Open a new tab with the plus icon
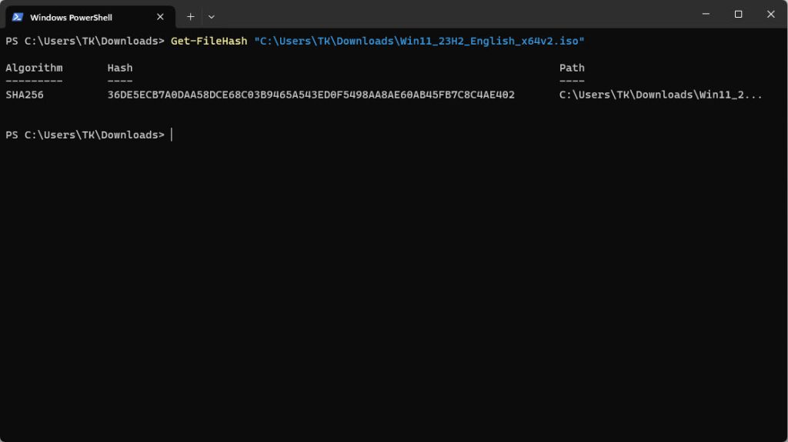The image size is (788, 442). 191,17
